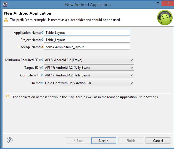Click the Eclipse window icon in title bar

tap(5, 4)
